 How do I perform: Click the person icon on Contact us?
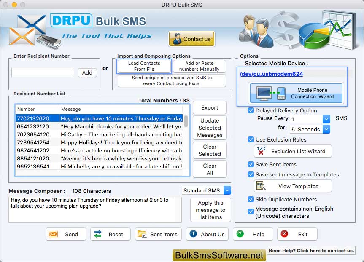[x=177, y=39]
